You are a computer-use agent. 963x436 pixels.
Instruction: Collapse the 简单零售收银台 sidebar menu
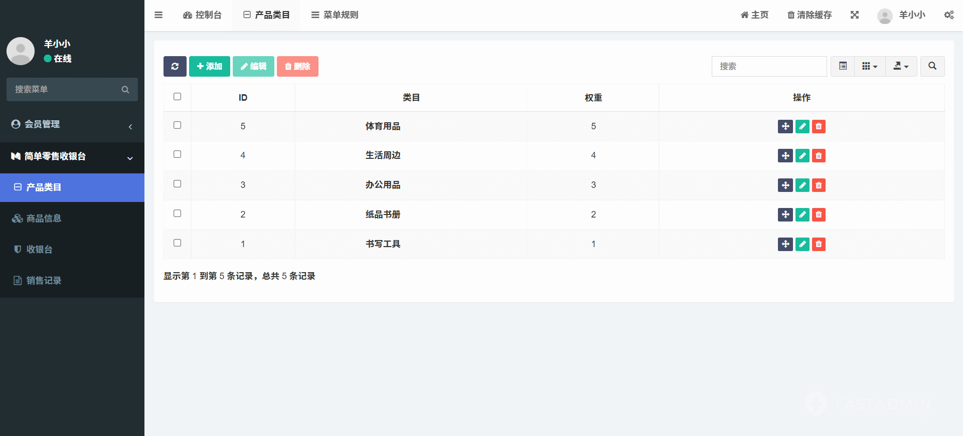(72, 157)
